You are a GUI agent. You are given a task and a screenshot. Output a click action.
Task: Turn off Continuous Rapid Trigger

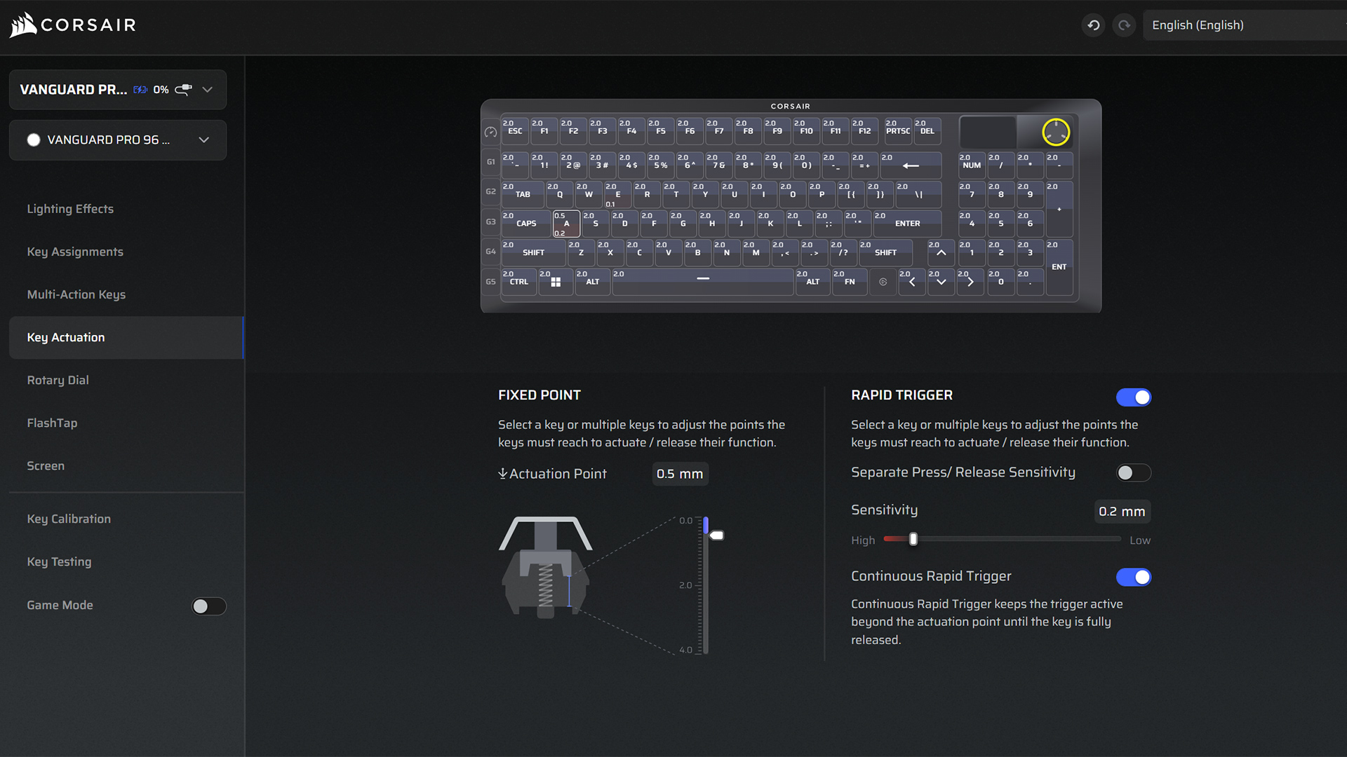click(1133, 577)
